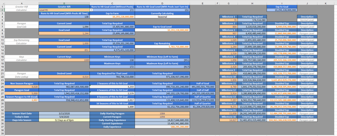
Task: Select the Season Paragon to Hit value 3,997
Action: point(22,100)
